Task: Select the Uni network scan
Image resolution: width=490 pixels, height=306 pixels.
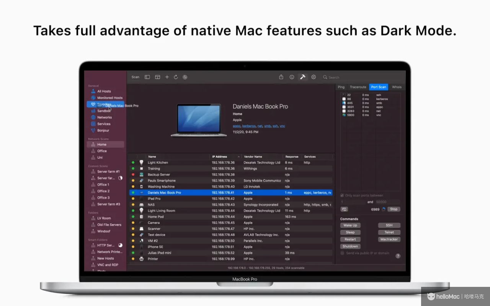Action: (105, 158)
